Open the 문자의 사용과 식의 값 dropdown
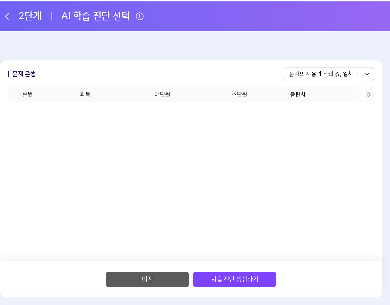The image size is (390, 305). tap(324, 74)
